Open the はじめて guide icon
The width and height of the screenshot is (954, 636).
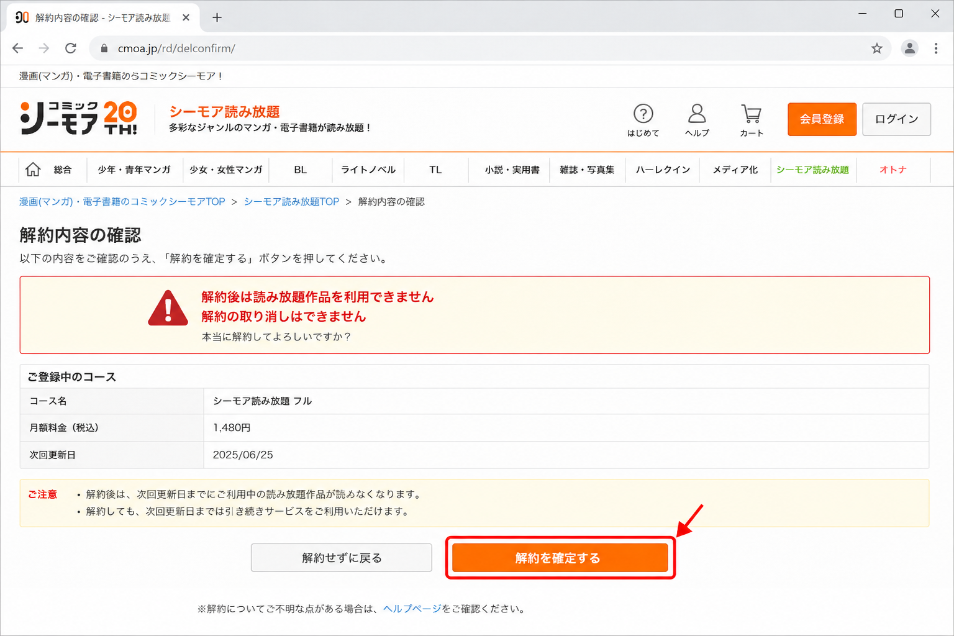coord(643,120)
